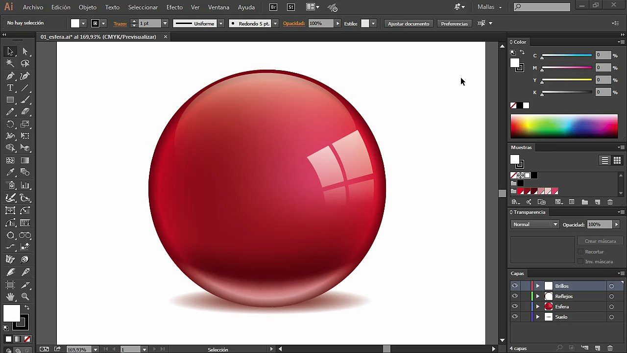Screen dimensions: 627x353
Task: Swap fill and stroke colors
Action: [27, 307]
